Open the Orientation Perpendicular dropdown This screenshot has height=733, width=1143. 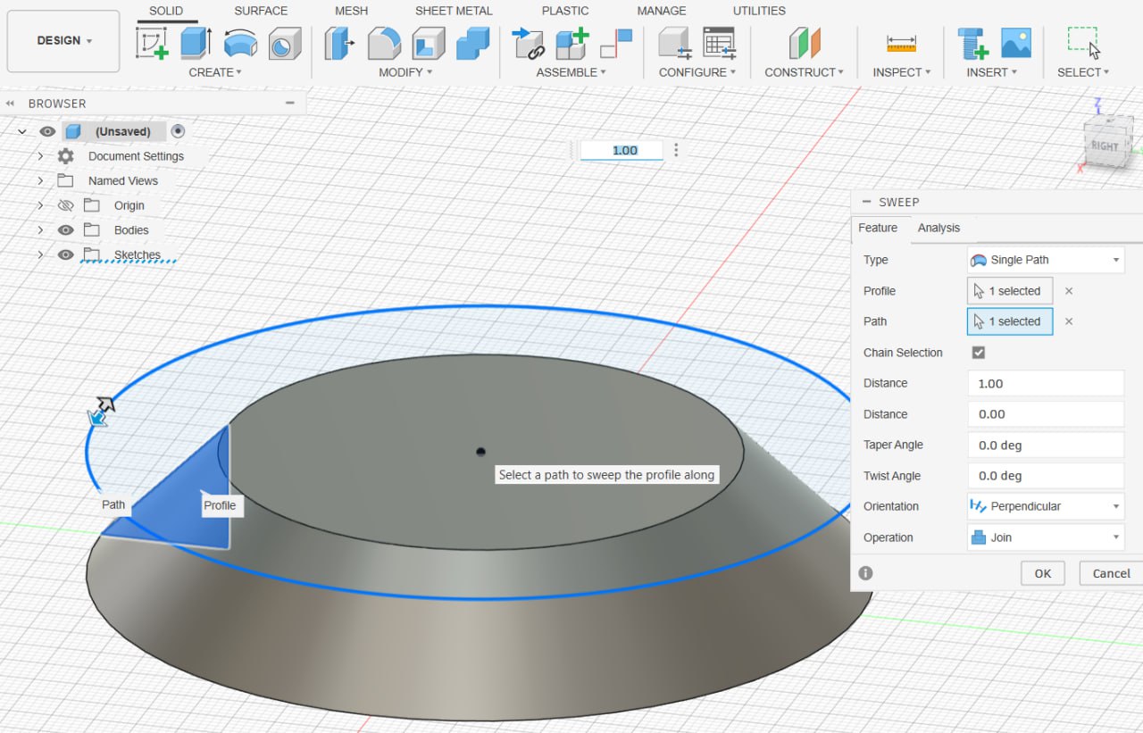[x=1046, y=506]
